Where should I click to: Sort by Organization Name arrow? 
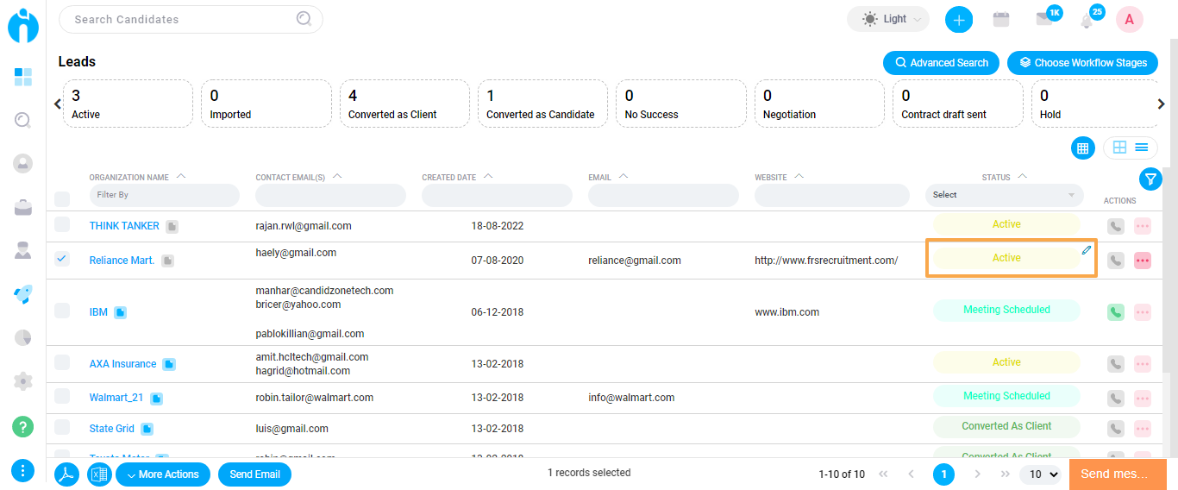(180, 177)
